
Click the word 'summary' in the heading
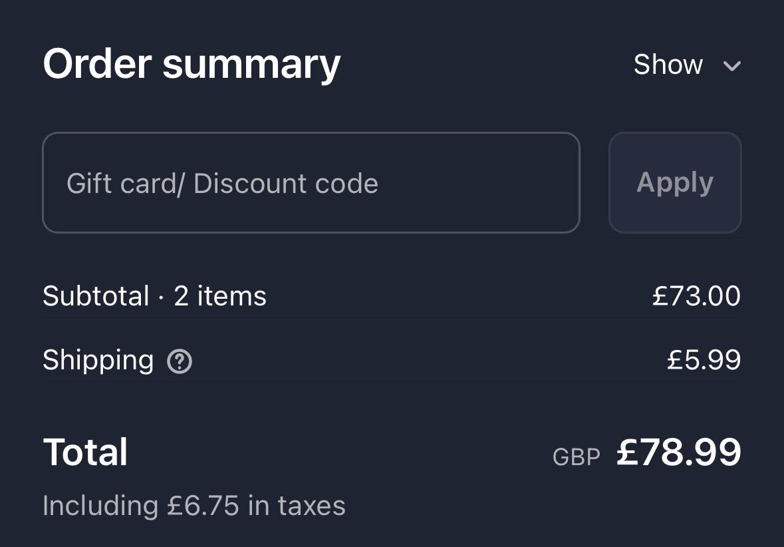coord(251,65)
